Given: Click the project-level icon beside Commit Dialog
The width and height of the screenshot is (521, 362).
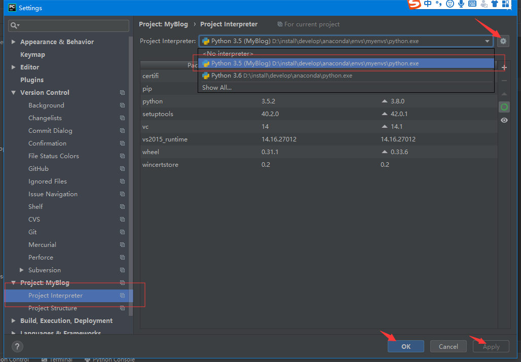Looking at the screenshot, I should pyautogui.click(x=122, y=130).
